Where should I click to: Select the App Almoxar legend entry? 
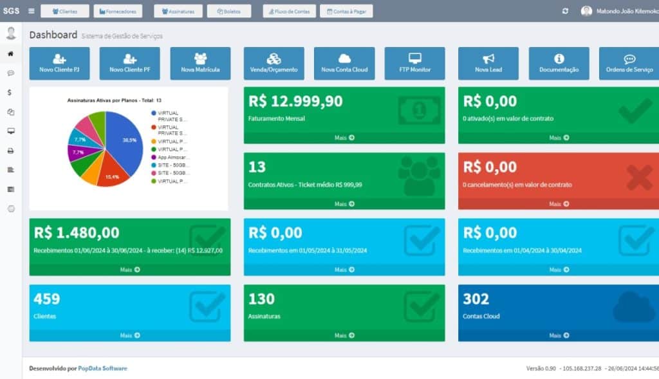[172, 157]
